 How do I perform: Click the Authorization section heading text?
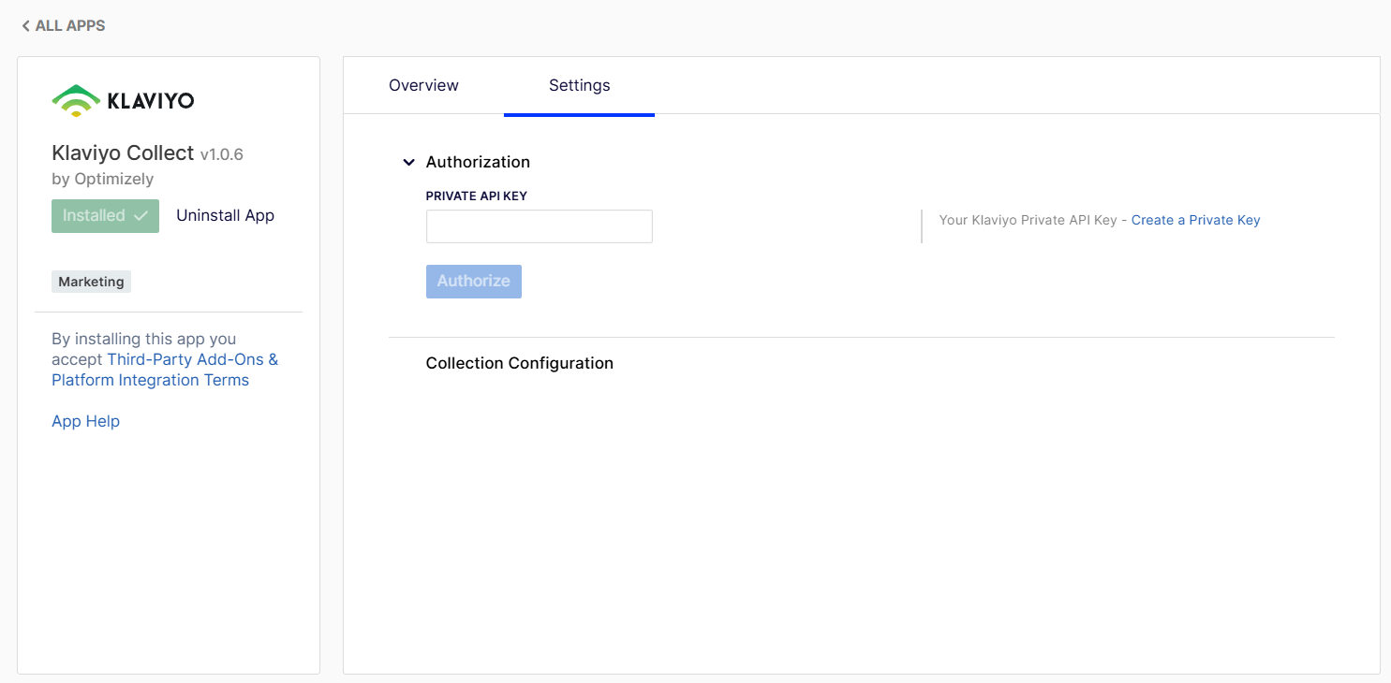(x=478, y=162)
